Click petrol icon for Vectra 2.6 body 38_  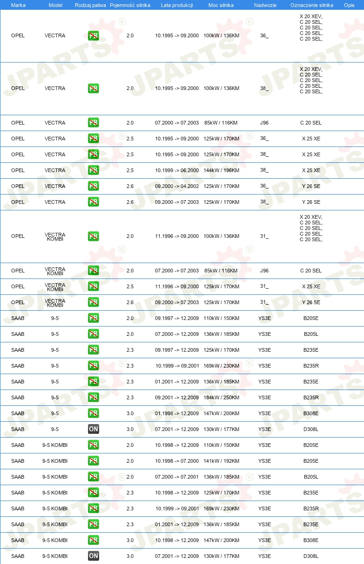[x=94, y=202]
